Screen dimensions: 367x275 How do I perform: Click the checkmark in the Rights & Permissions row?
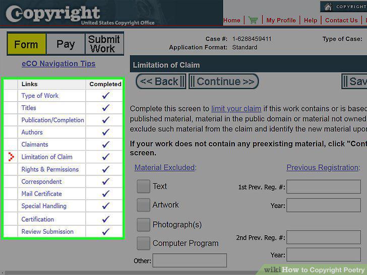(105, 169)
